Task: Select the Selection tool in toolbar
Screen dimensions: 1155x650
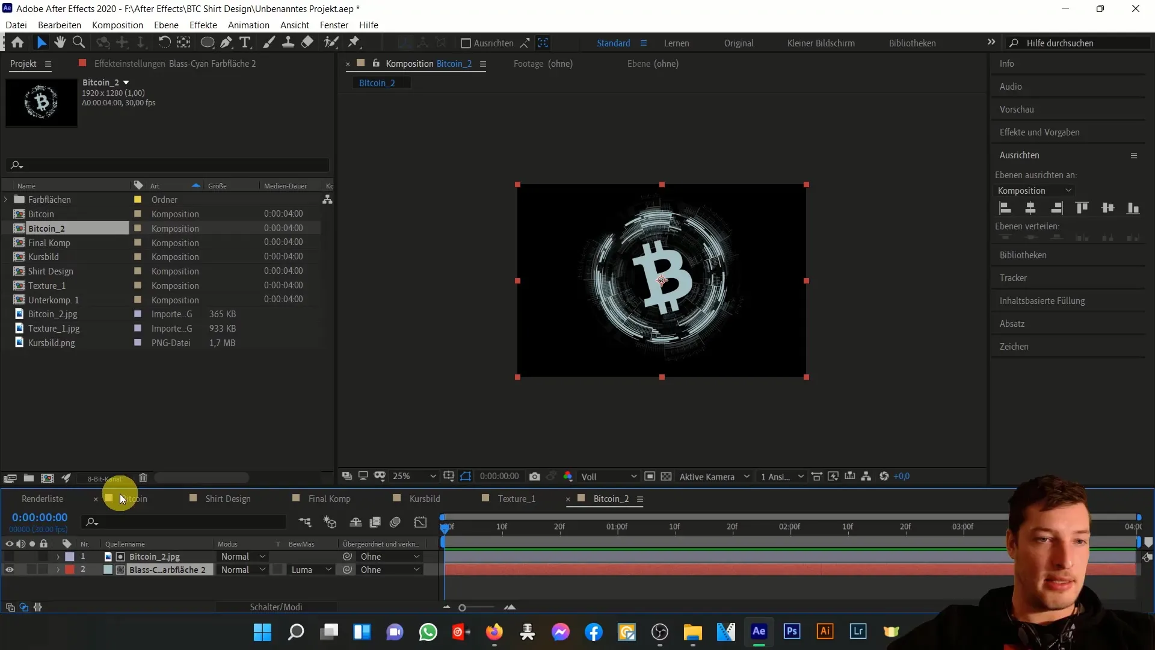Action: click(42, 43)
